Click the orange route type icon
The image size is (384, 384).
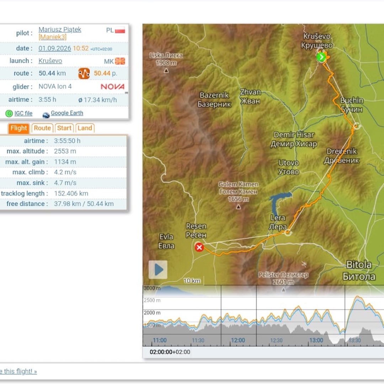point(84,74)
